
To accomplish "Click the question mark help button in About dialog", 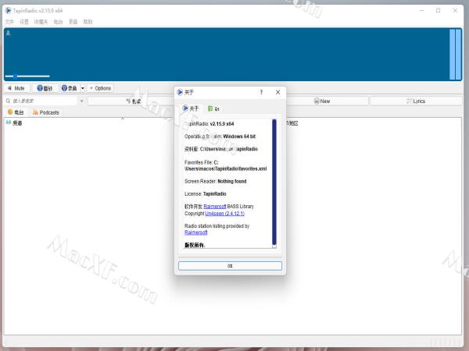I will 261,92.
